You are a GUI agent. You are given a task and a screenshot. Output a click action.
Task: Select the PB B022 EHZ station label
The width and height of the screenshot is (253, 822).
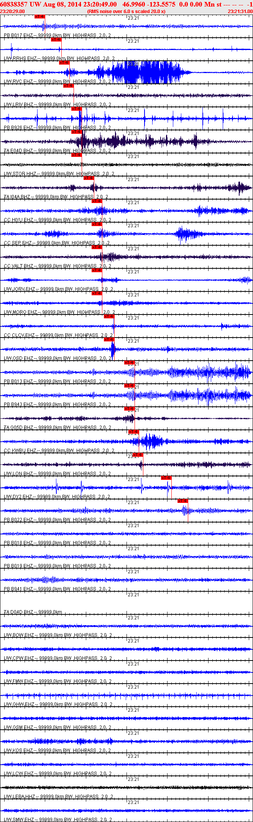(57, 520)
